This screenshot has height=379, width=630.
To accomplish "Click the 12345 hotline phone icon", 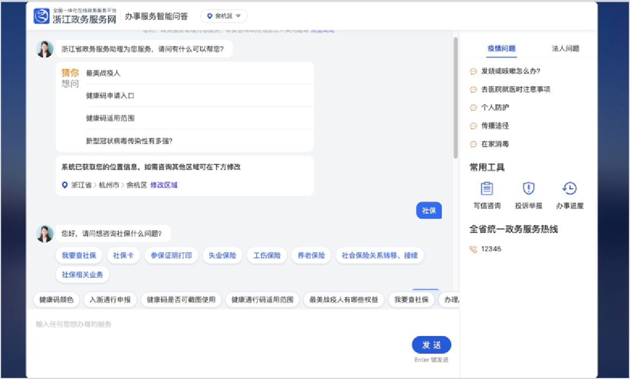I will click(473, 249).
